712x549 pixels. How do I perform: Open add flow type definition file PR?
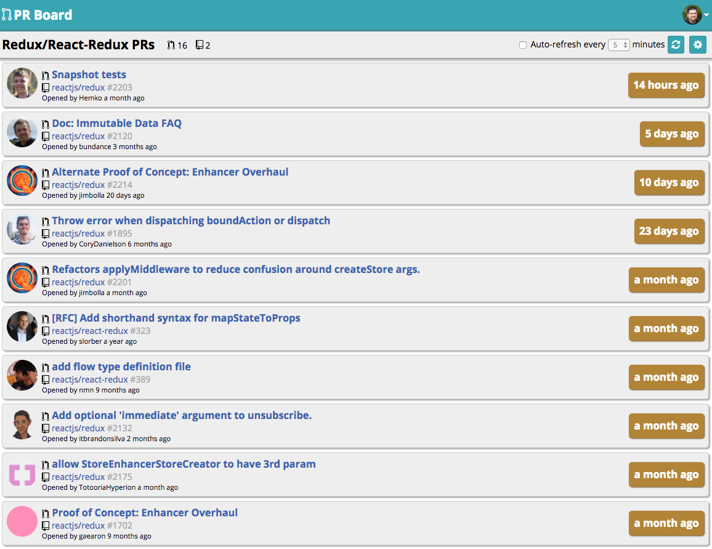point(121,366)
